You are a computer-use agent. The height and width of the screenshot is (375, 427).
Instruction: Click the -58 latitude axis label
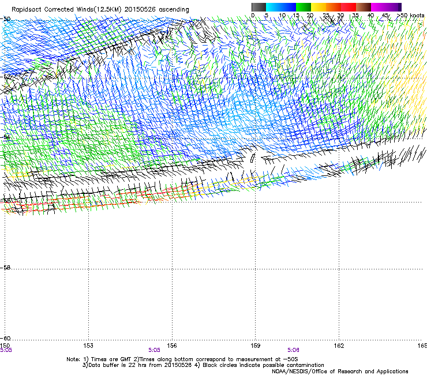5,268
